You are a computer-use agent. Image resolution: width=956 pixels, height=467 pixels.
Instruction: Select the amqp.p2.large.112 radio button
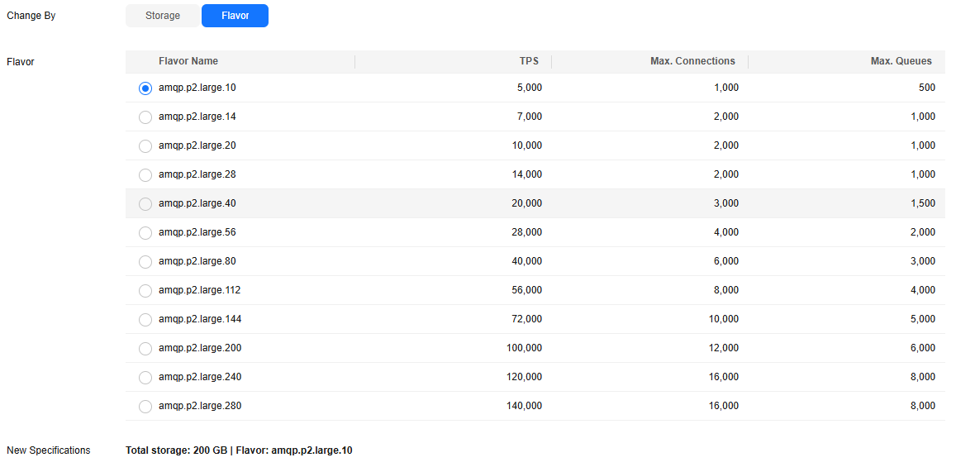point(145,291)
